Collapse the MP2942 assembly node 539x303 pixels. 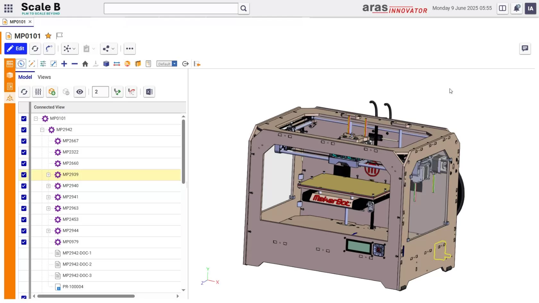point(42,130)
